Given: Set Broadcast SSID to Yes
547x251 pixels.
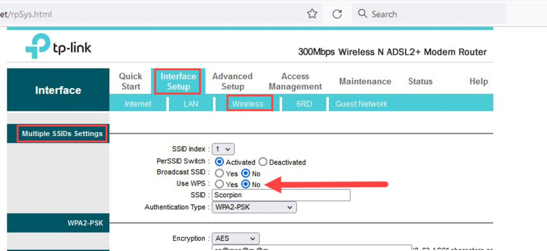Looking at the screenshot, I should [219, 173].
